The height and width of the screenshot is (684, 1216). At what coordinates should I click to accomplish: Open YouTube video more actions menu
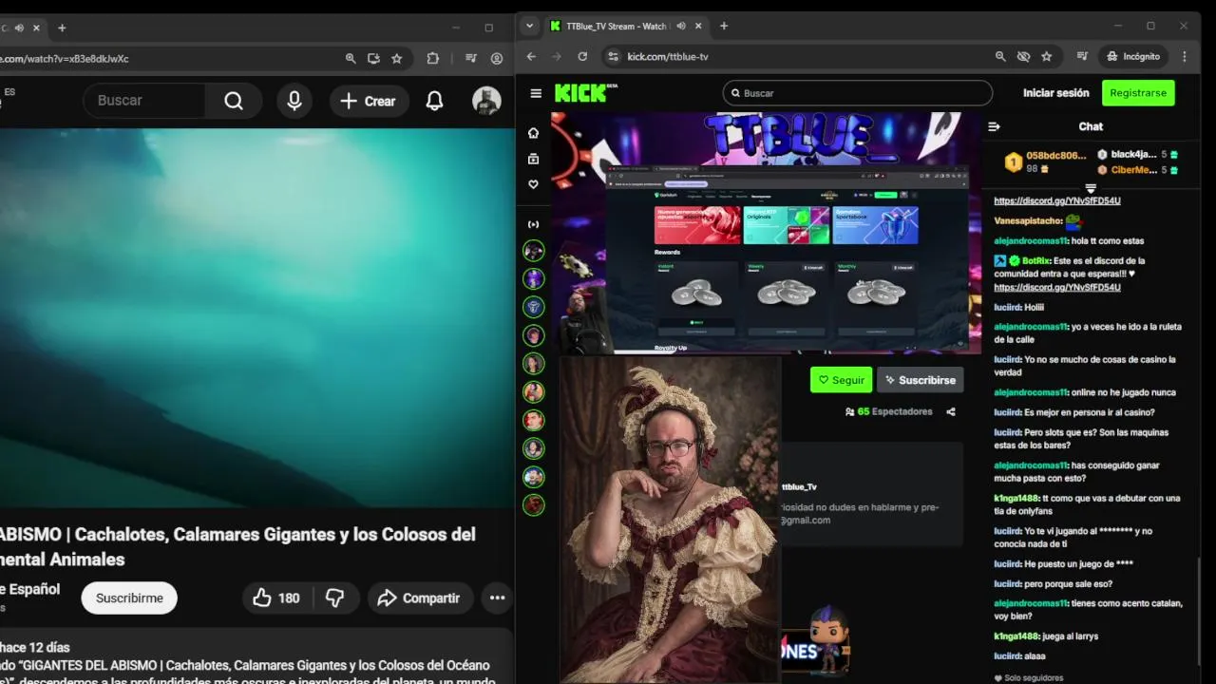[x=497, y=598]
